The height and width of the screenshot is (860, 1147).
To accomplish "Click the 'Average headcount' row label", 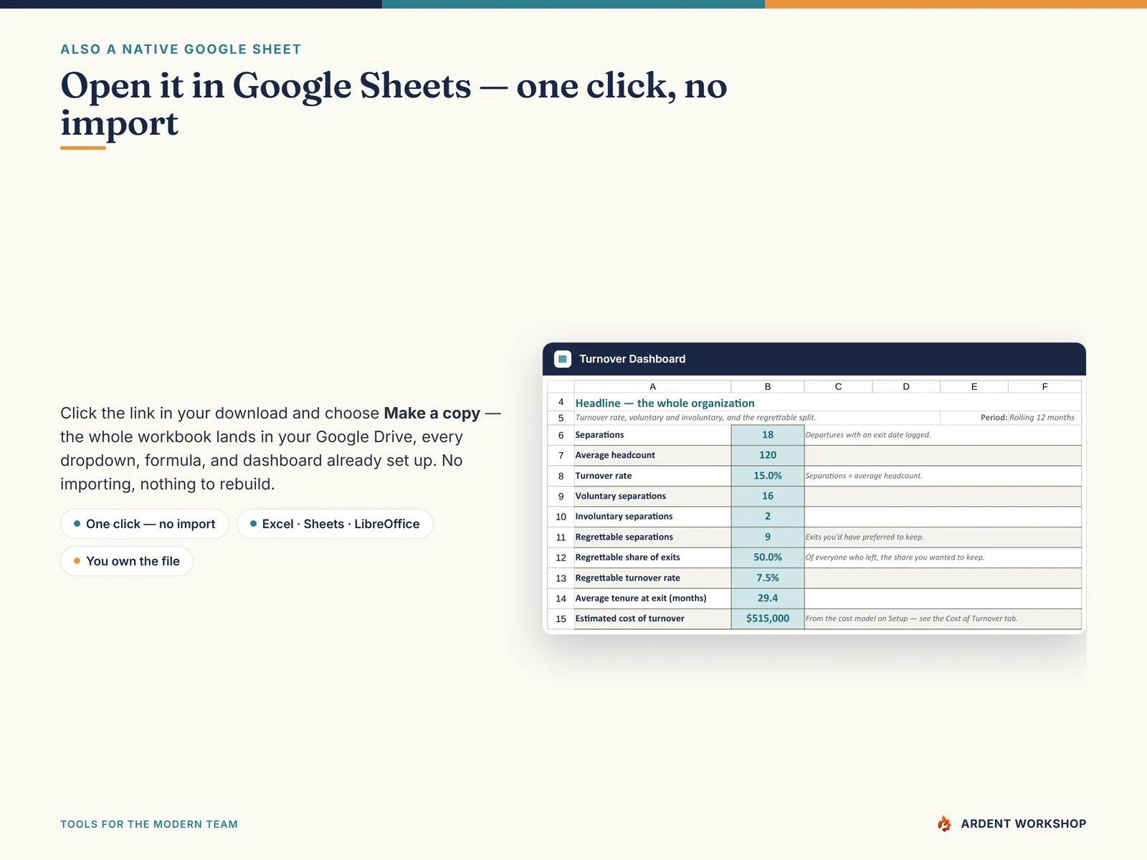I will coord(615,455).
